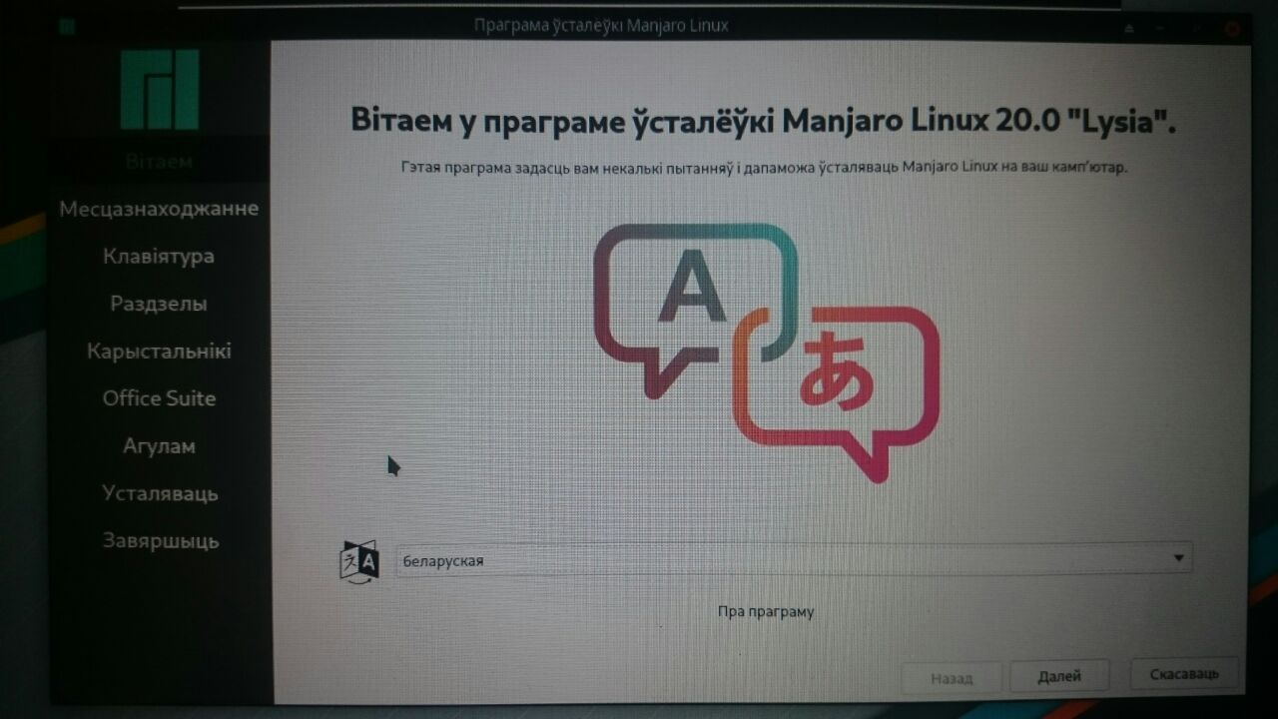This screenshot has width=1278, height=719.
Task: Open the беларуская language combo box
Action: pyautogui.click(x=794, y=560)
